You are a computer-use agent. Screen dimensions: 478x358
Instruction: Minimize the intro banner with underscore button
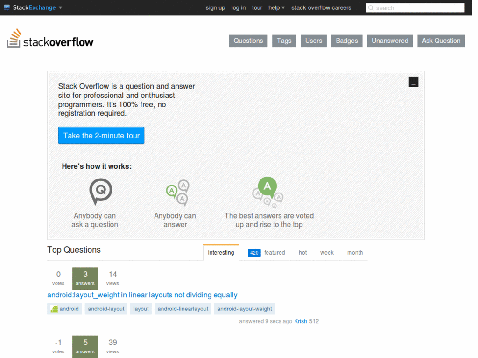[414, 82]
